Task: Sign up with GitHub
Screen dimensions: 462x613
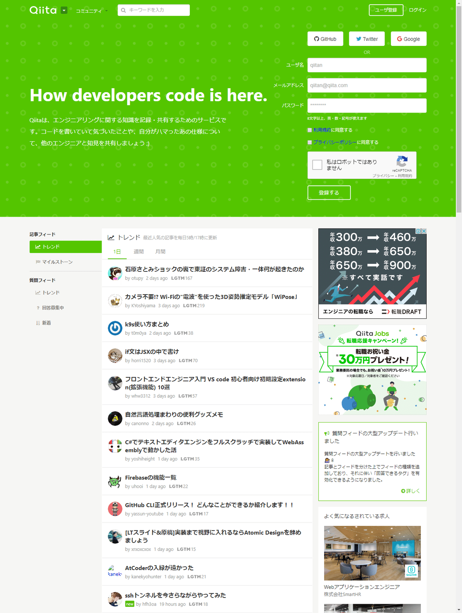Action: coord(325,39)
